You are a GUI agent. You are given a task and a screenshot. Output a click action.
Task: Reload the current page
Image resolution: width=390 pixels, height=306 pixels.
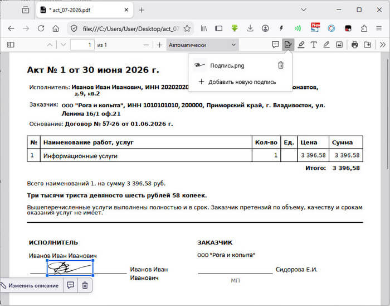pos(41,28)
